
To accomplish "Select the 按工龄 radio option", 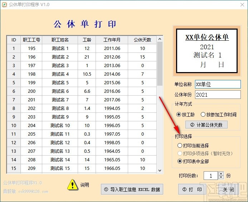I will (x=186, y=115).
